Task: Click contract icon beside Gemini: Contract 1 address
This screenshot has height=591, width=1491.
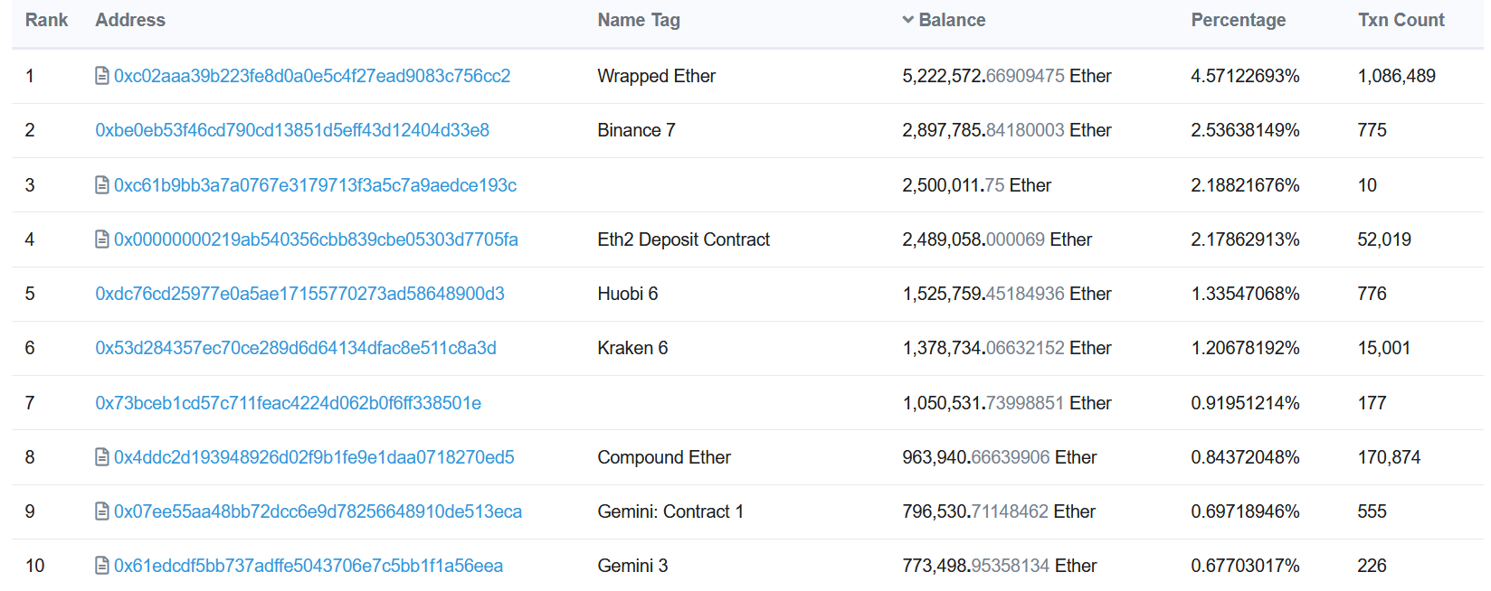Action: click(x=102, y=511)
